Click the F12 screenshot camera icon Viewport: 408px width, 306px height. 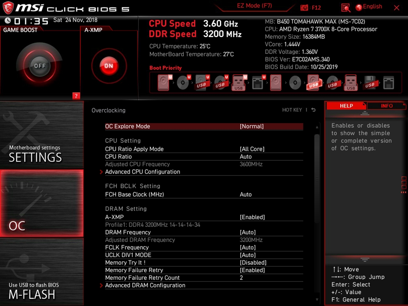tap(304, 7)
